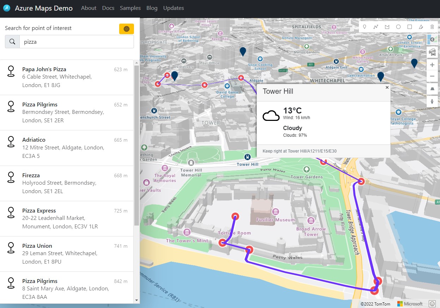
Task: Select the draw rectangle tool
Action: (410, 27)
